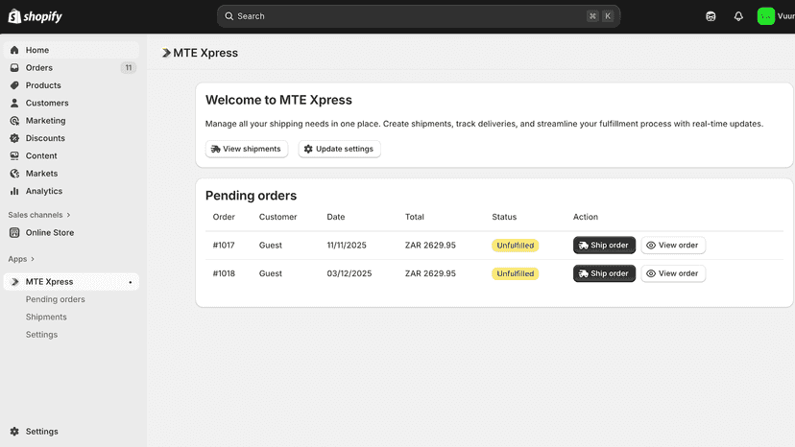Open MTE Xpress Settings sub-item
Image resolution: width=795 pixels, height=447 pixels.
[x=41, y=335]
